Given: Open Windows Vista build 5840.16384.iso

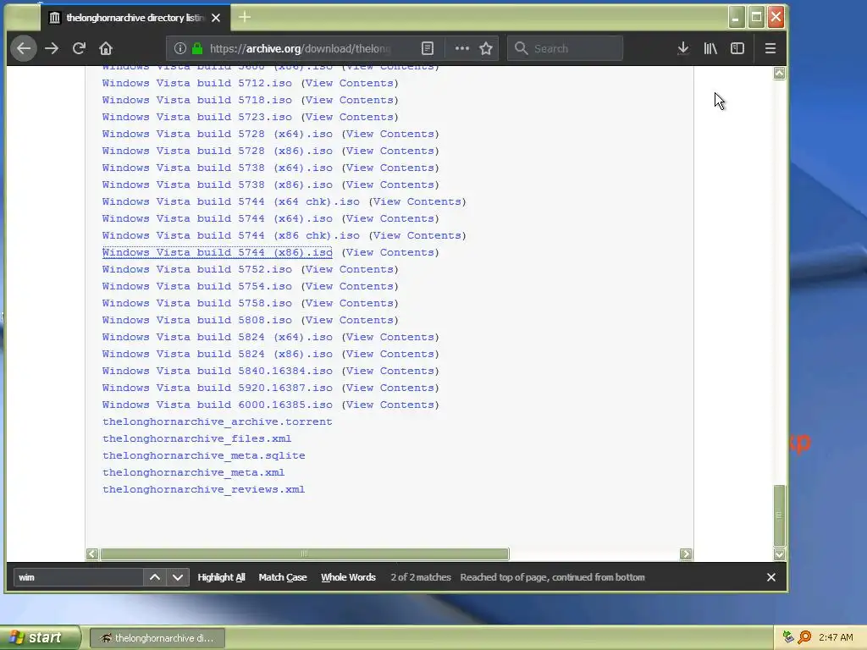Looking at the screenshot, I should click(218, 371).
